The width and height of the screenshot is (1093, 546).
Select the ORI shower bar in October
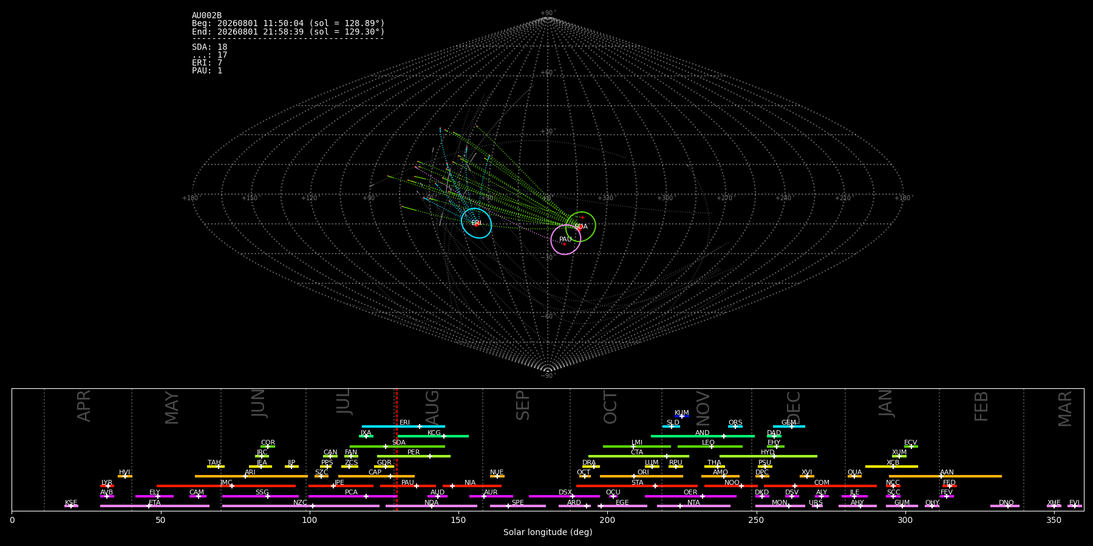coord(641,476)
